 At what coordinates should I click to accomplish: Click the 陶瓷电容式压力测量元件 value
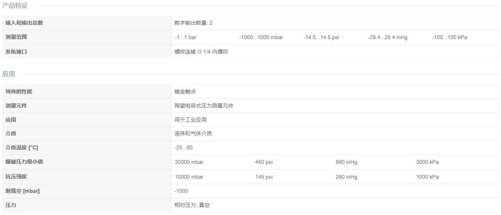[x=204, y=106]
